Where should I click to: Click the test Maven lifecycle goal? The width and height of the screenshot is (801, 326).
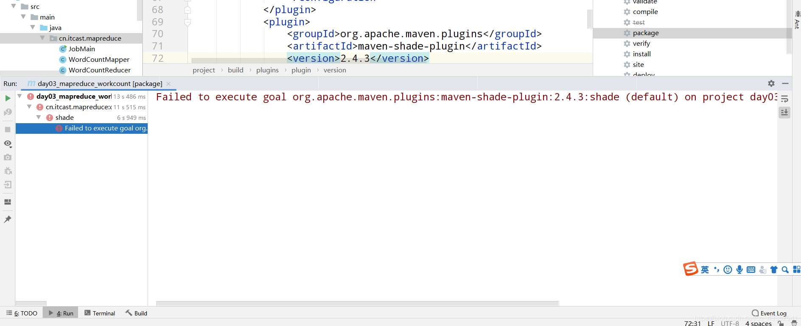pyautogui.click(x=639, y=22)
